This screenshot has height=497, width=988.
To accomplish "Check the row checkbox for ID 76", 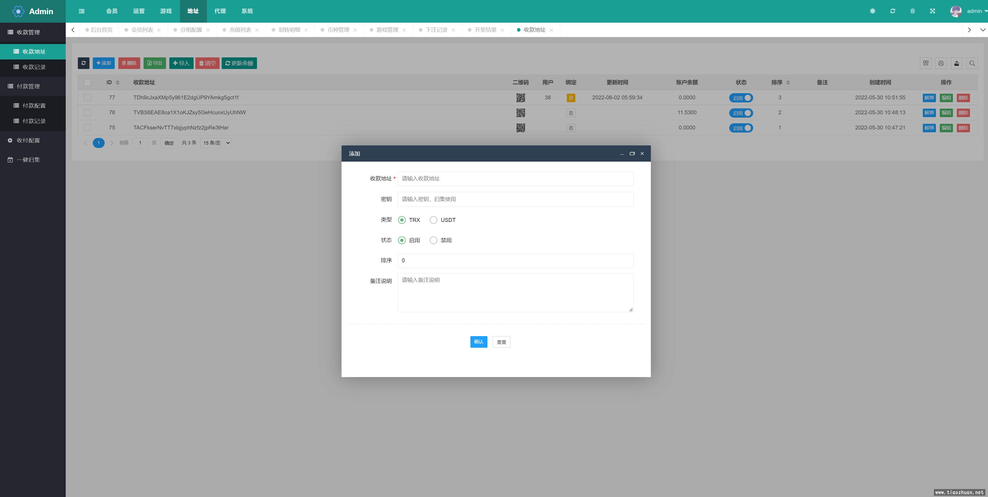I will click(87, 112).
